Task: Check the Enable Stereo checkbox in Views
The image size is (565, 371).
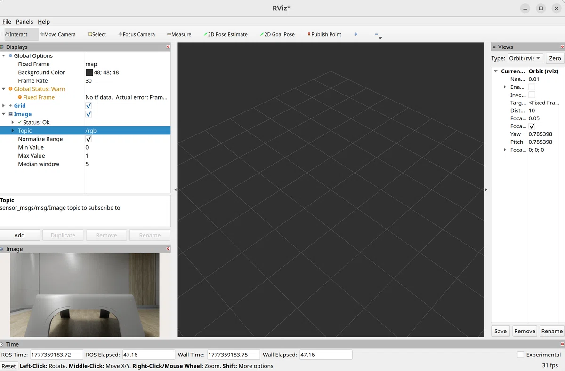Action: [x=532, y=87]
